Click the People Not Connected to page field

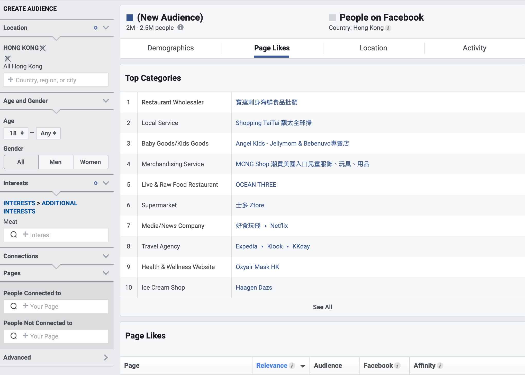(x=56, y=336)
